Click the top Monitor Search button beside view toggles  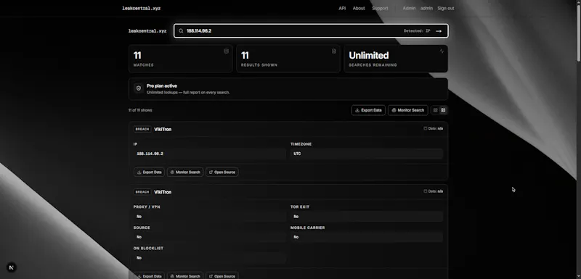coord(408,110)
